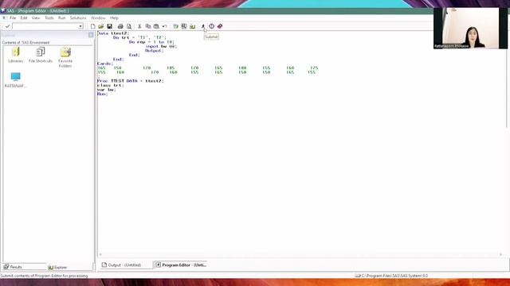Image resolution: width=510 pixels, height=286 pixels.
Task: Select the Program Editor window tab
Action: (181, 265)
